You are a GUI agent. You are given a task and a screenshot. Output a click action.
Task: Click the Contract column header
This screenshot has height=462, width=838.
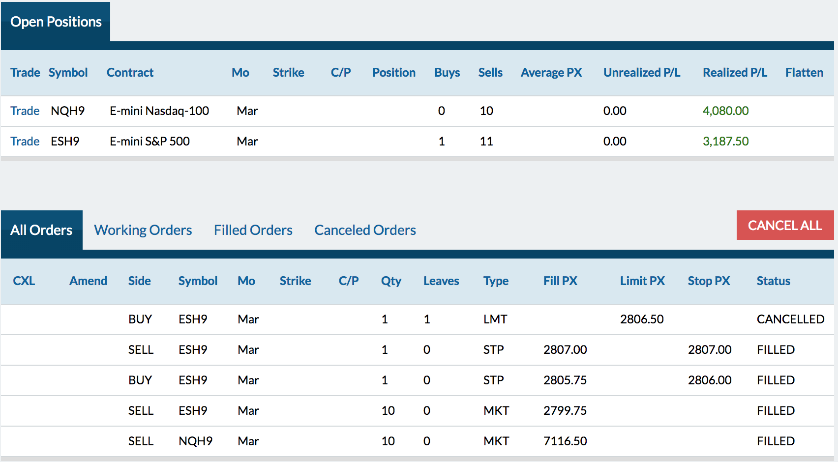pos(130,72)
